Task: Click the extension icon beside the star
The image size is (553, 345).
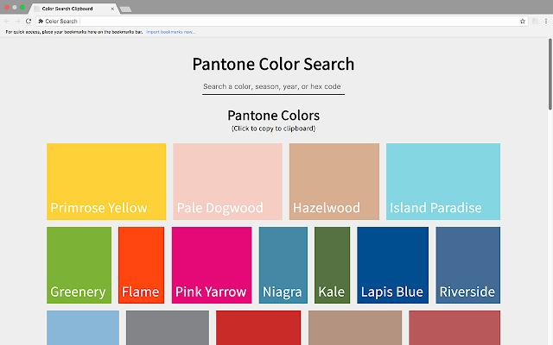Action: 535,21
